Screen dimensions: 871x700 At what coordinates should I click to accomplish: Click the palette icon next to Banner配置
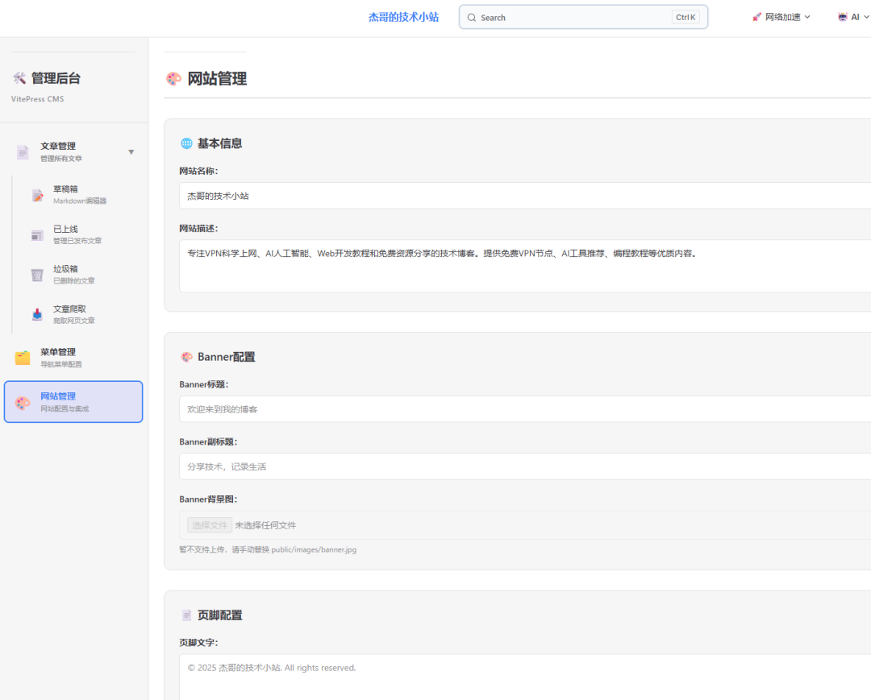click(186, 357)
